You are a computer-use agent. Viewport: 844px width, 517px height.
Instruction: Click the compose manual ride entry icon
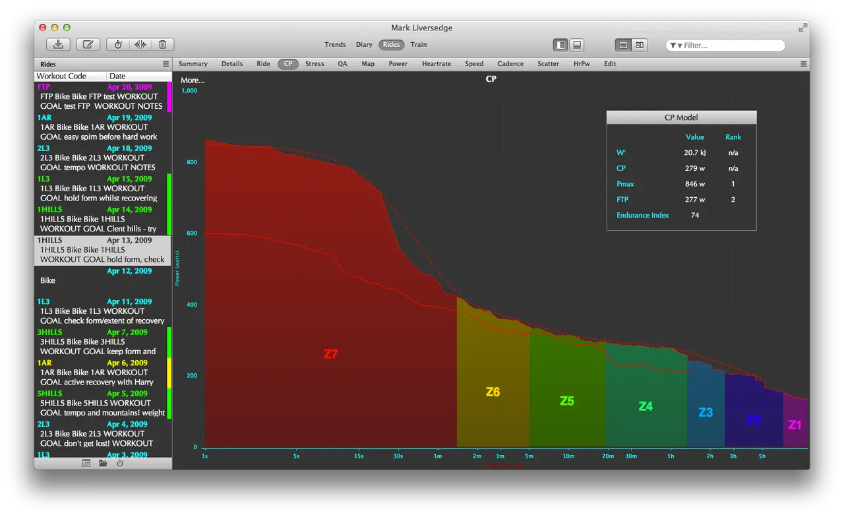click(88, 45)
